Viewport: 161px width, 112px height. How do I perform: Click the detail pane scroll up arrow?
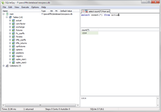[158, 99]
